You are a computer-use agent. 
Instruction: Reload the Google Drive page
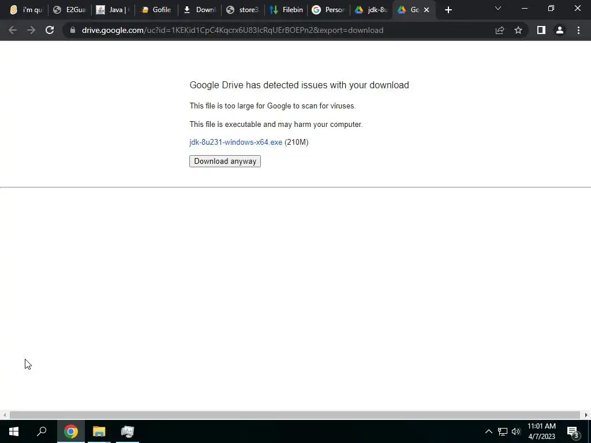tap(50, 30)
